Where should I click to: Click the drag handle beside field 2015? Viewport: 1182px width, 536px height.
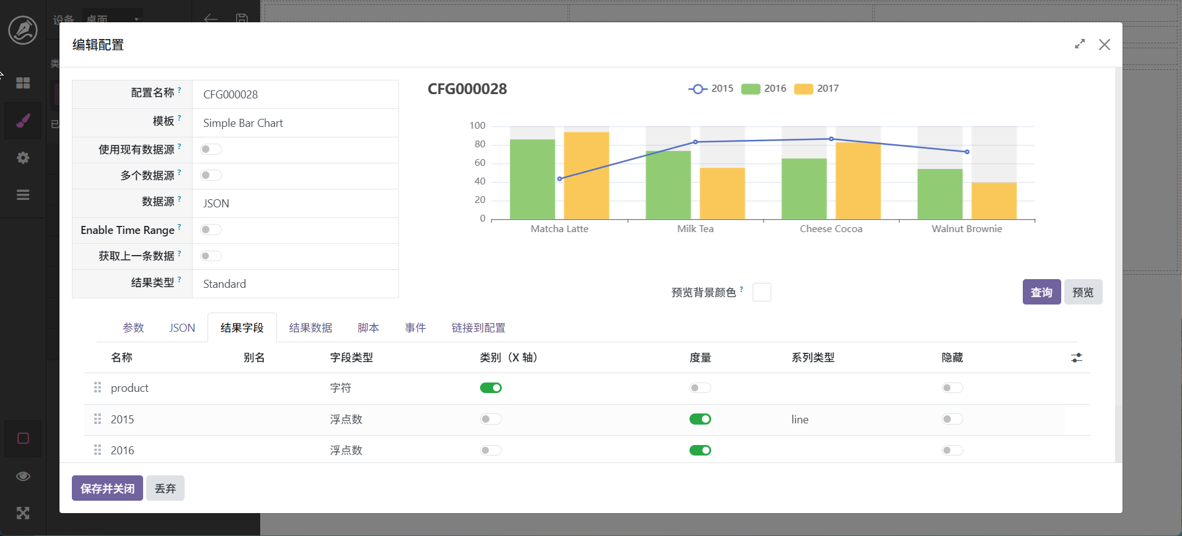(x=97, y=419)
